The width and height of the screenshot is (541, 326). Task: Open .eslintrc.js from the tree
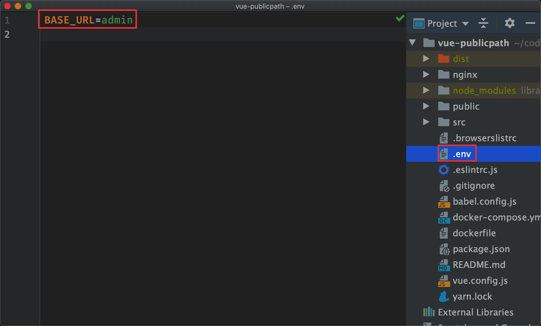(x=475, y=170)
